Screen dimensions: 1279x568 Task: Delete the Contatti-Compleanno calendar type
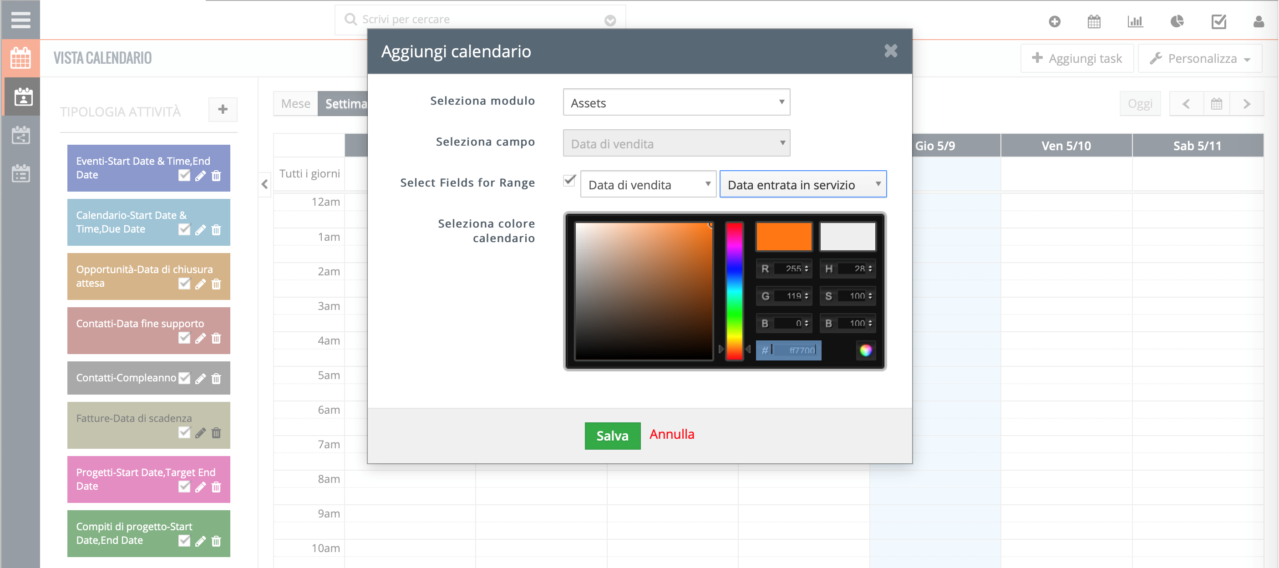[216, 379]
